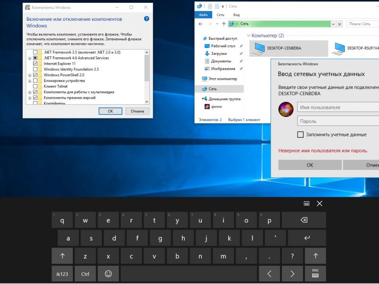Click OK in network credentials dialog
Viewport: 379px width, 284px height.
coord(310,165)
